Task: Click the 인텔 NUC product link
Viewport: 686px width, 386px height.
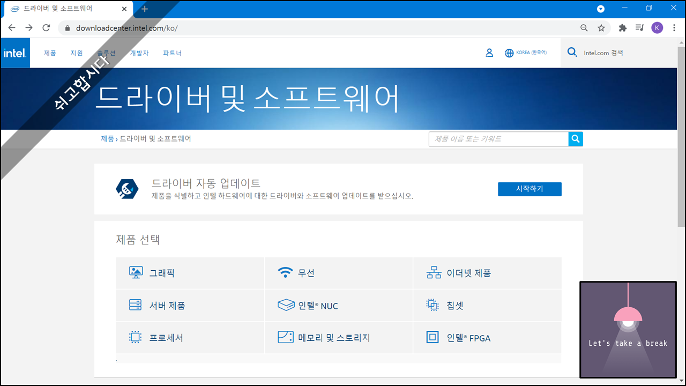Action: (318, 306)
